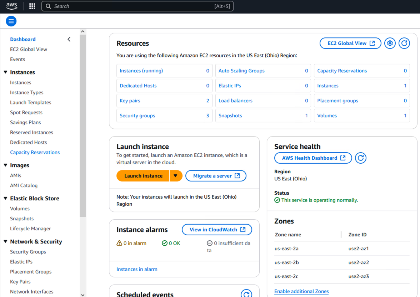Open Capacity Reservations in the sidebar
The width and height of the screenshot is (420, 297).
pyautogui.click(x=35, y=152)
